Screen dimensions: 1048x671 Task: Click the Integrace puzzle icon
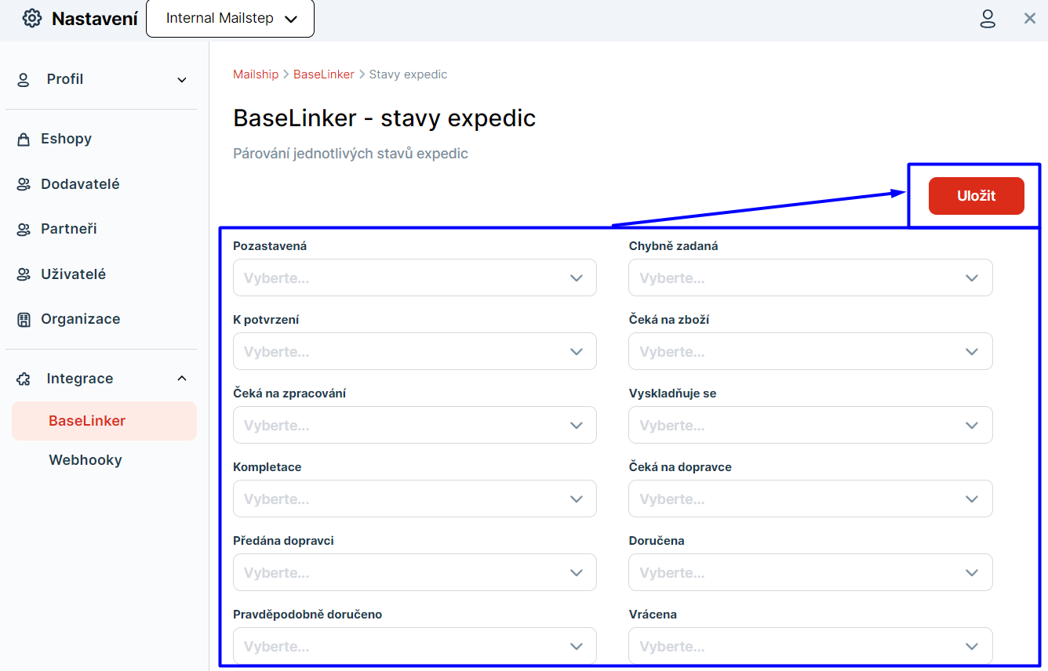tap(24, 379)
